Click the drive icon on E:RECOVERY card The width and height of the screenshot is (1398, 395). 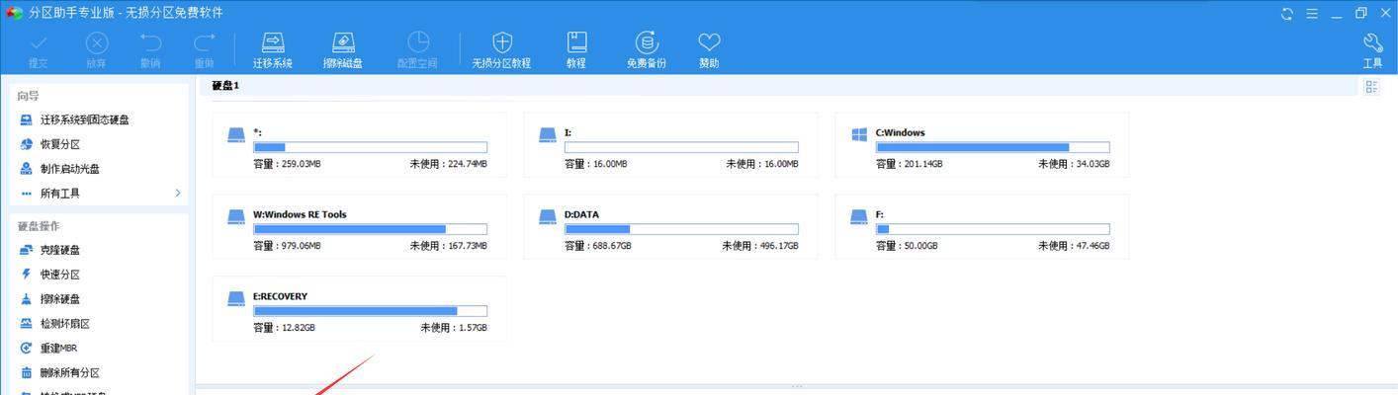pos(236,298)
